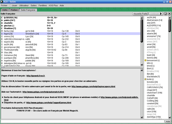This screenshot has height=124, width=172.
Task: Open the Fenêtres menu
Action: pos(42,6)
